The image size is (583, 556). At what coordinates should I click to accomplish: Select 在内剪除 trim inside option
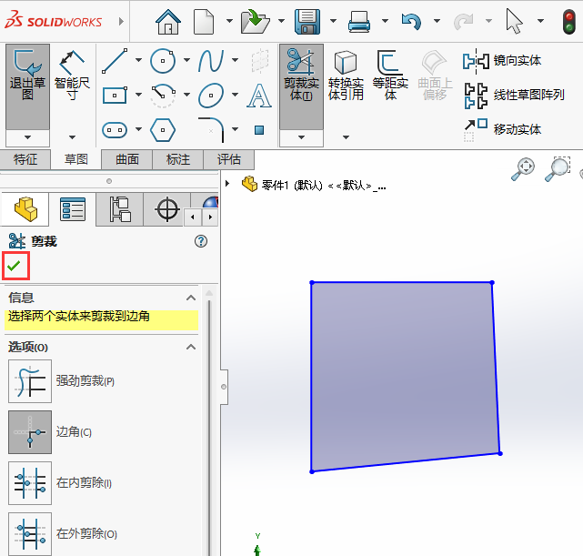point(30,483)
